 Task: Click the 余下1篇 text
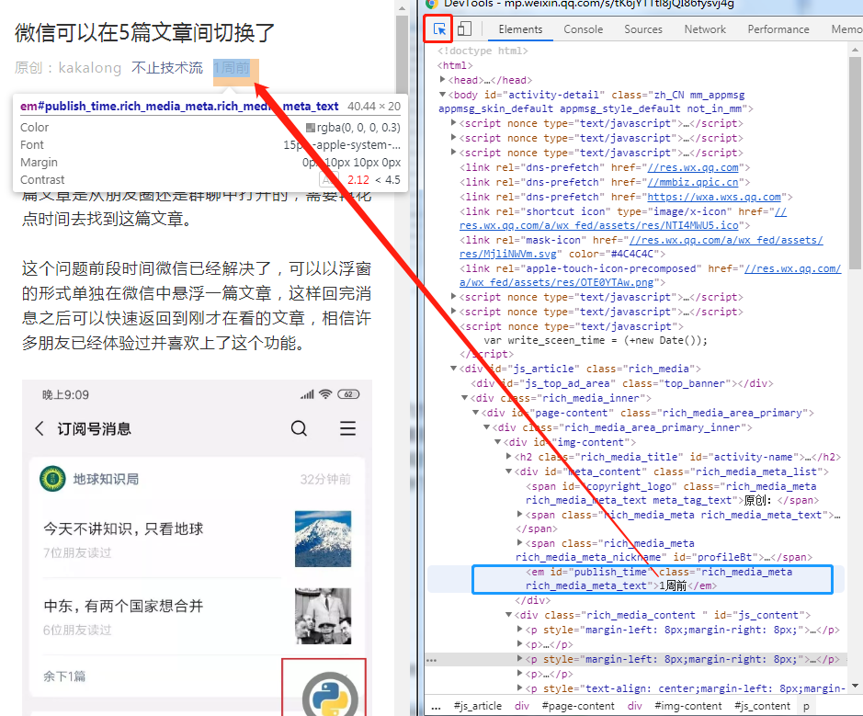coord(64,676)
